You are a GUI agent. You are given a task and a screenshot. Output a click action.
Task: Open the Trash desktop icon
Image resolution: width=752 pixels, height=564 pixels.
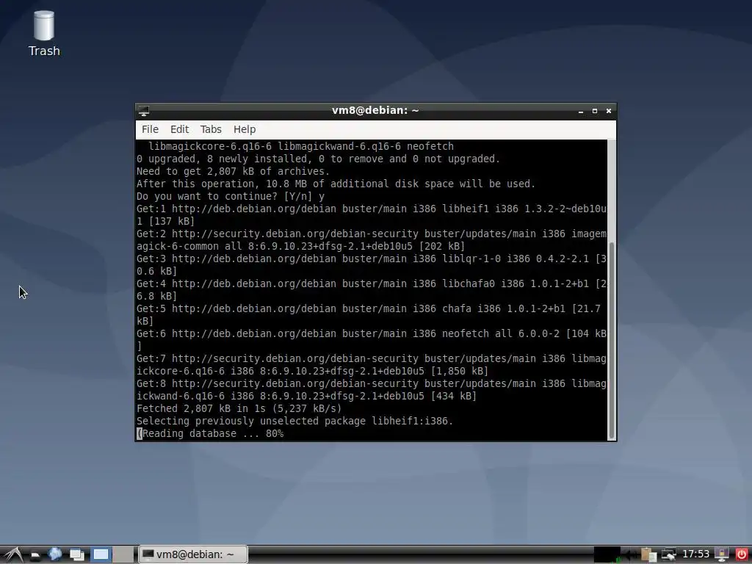[x=43, y=34]
